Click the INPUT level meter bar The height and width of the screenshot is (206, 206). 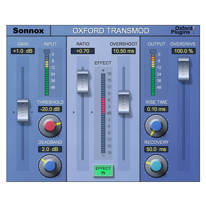[x=47, y=75]
